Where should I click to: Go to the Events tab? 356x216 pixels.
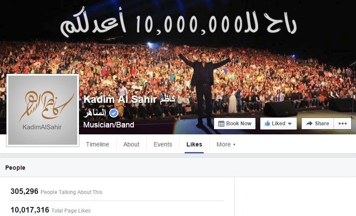(x=163, y=144)
